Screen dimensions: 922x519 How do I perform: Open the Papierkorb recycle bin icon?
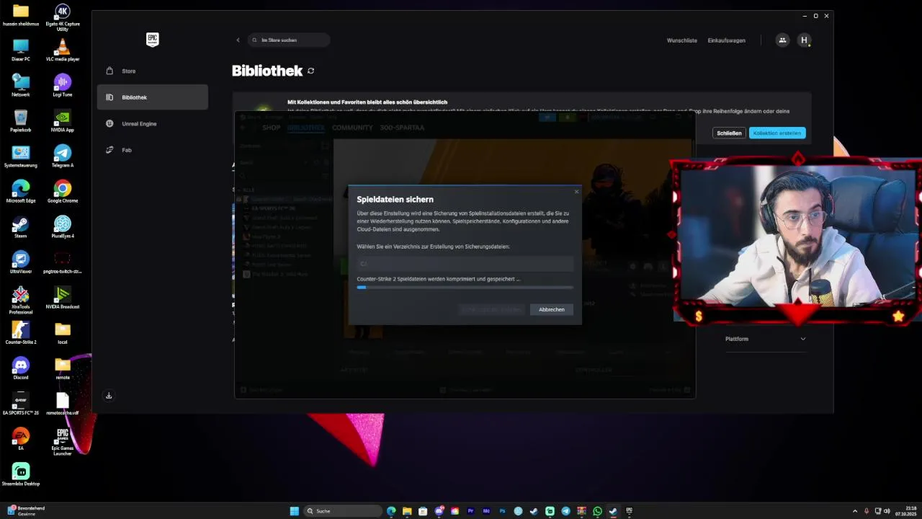coord(20,121)
